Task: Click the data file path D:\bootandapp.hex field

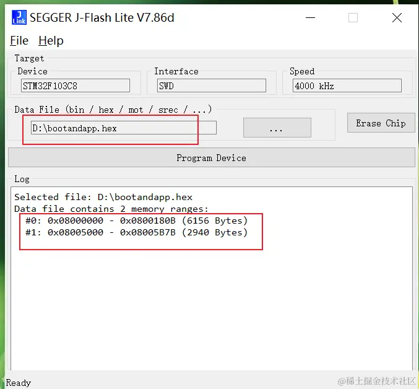Action: [x=123, y=128]
